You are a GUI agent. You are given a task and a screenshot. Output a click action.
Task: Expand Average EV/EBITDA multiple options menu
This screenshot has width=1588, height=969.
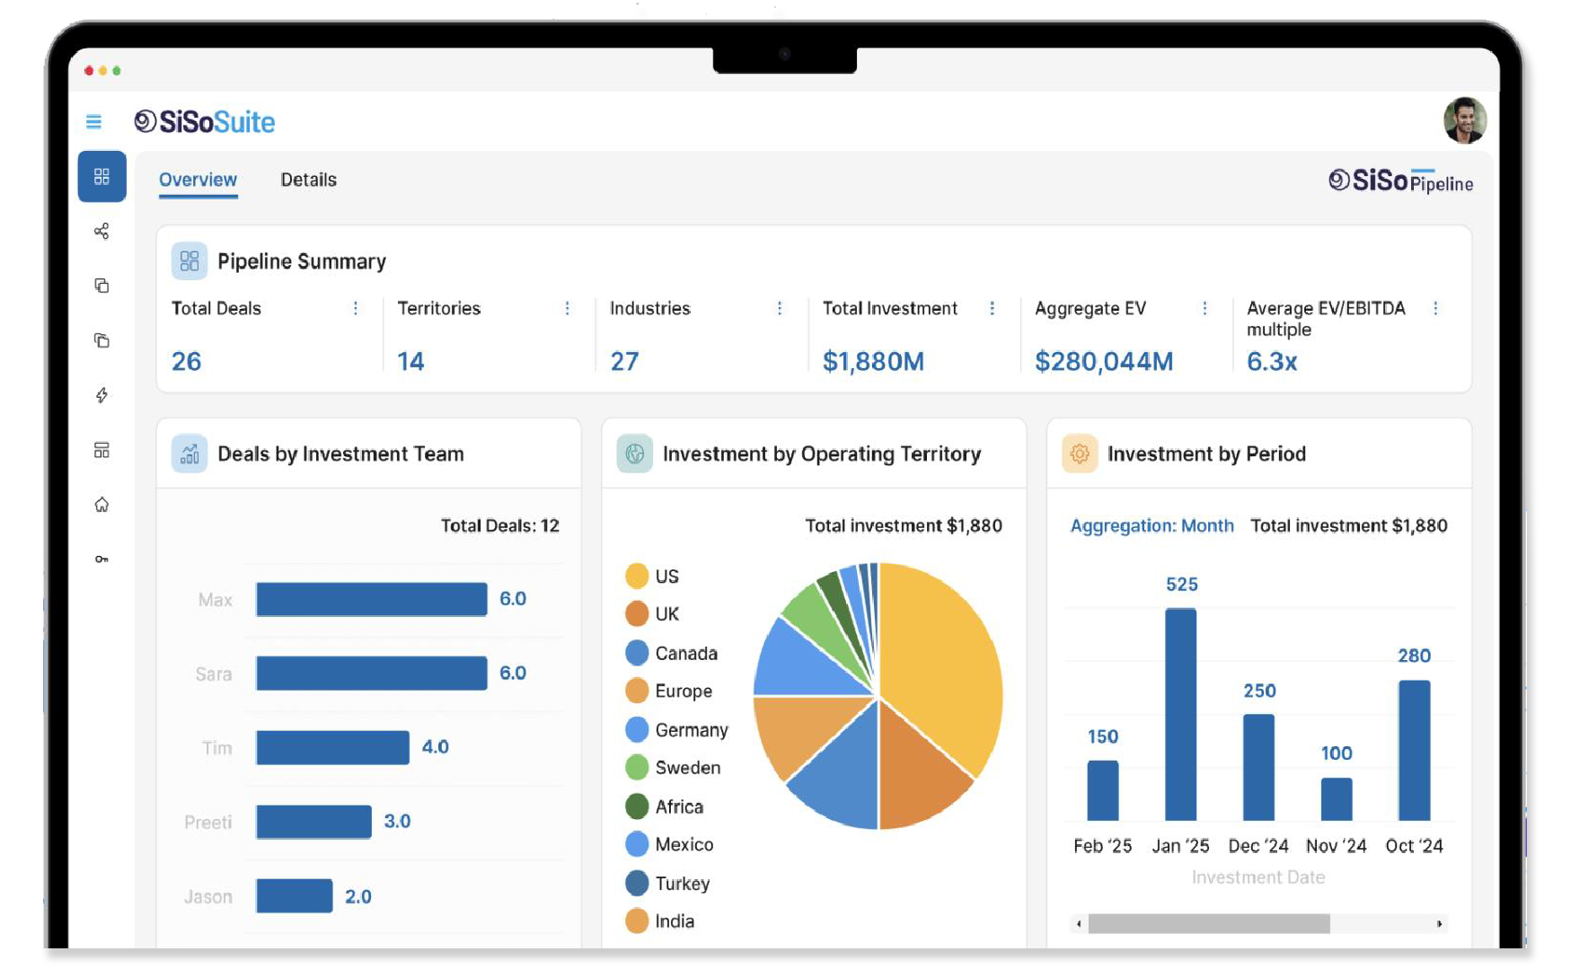(1435, 308)
